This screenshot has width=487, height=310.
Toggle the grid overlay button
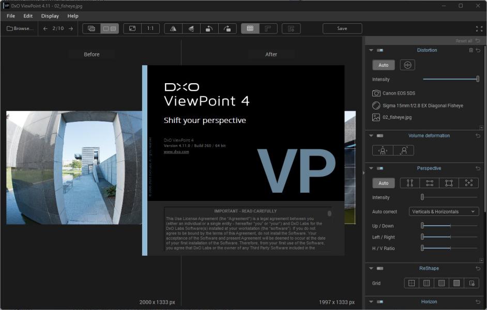tap(250, 28)
